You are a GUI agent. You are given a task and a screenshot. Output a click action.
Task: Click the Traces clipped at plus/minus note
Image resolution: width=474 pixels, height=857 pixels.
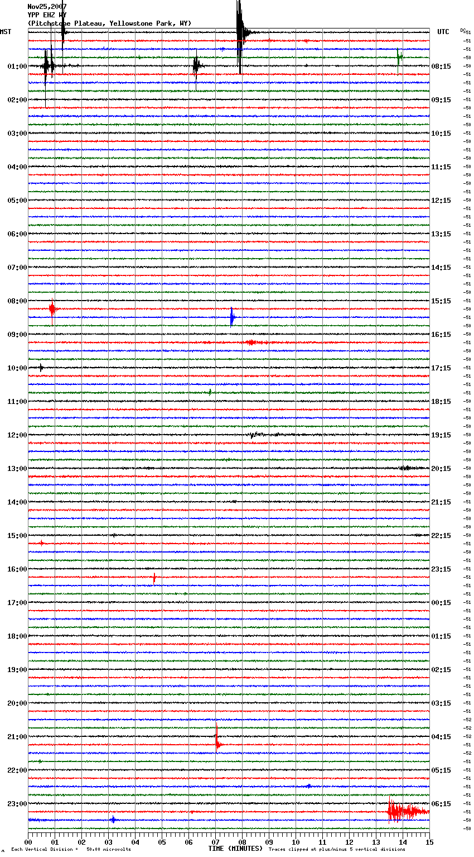337,850
